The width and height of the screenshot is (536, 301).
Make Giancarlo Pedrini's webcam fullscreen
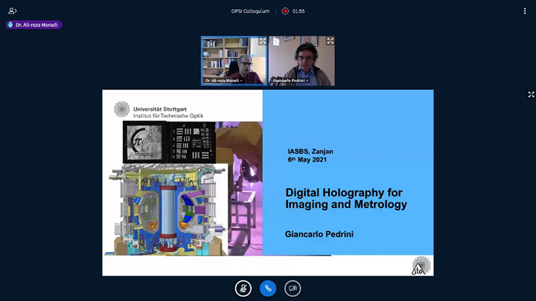(329, 42)
